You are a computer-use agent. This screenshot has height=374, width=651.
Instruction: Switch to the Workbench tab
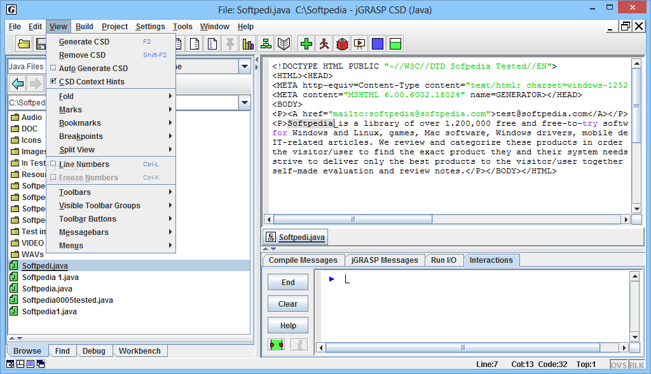click(x=139, y=351)
